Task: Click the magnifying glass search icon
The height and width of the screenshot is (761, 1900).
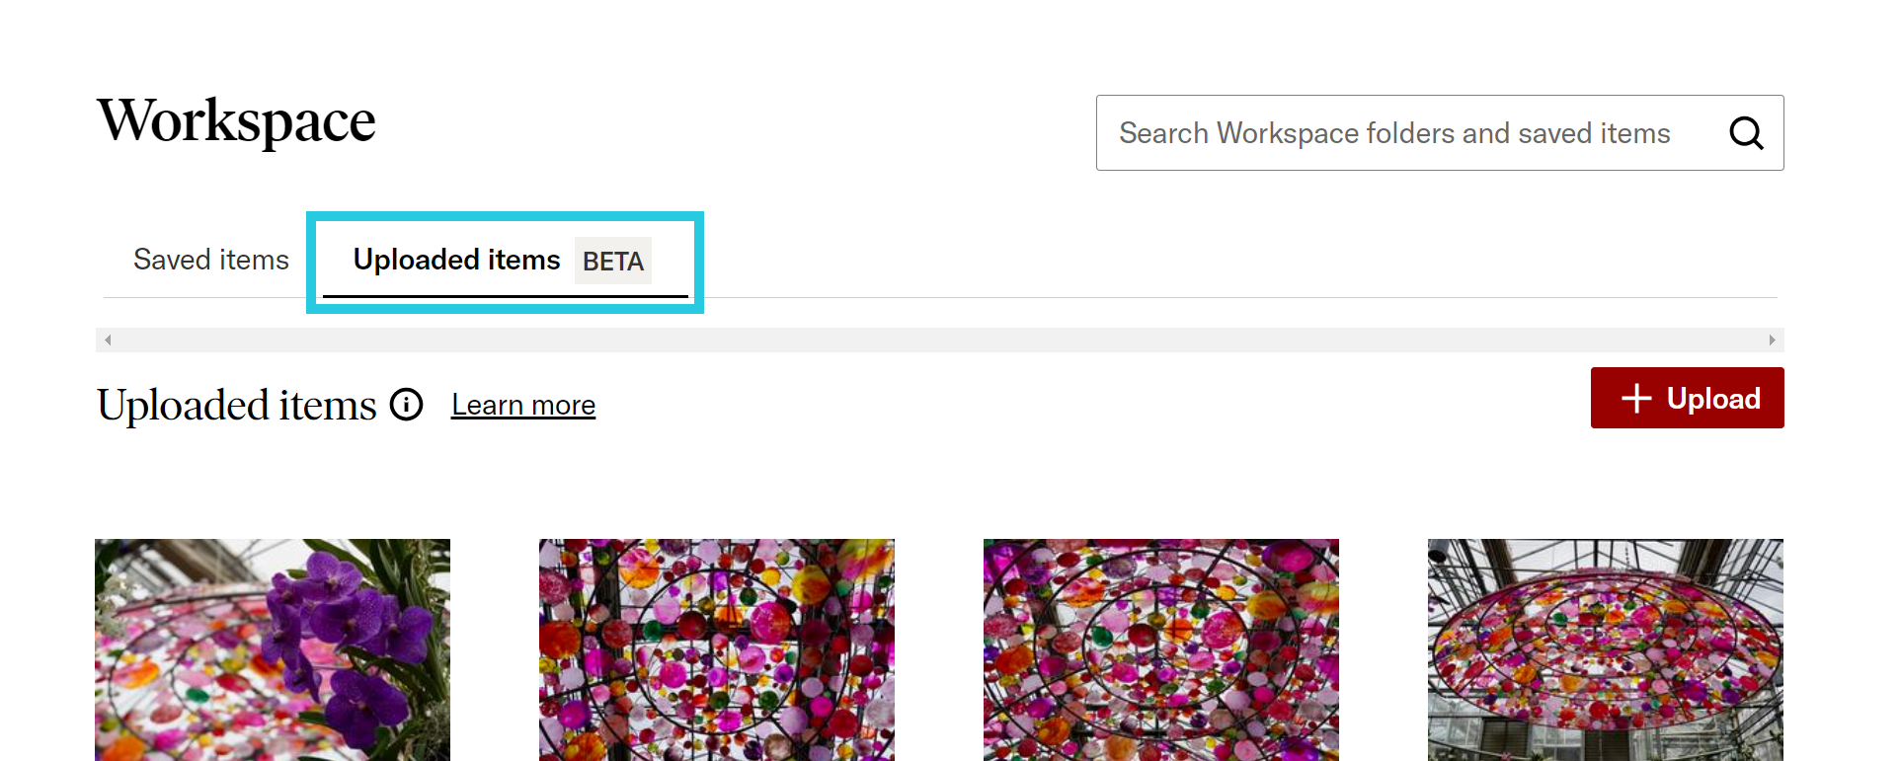Action: pos(1745,133)
